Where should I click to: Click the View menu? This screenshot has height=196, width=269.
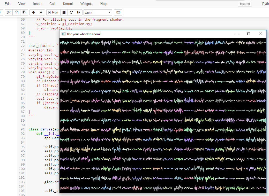click(x=21, y=4)
